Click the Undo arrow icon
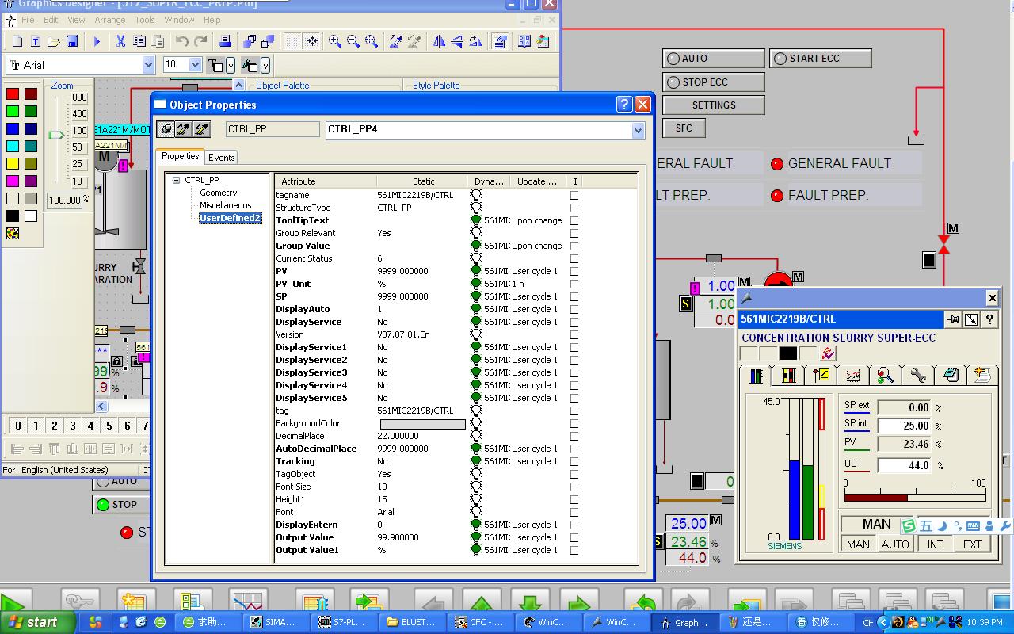Image resolution: width=1014 pixels, height=634 pixels. click(x=182, y=41)
